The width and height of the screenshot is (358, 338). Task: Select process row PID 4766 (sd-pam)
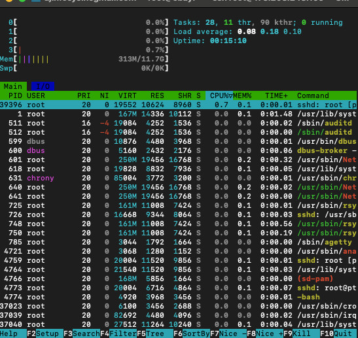pyautogui.click(x=178, y=279)
